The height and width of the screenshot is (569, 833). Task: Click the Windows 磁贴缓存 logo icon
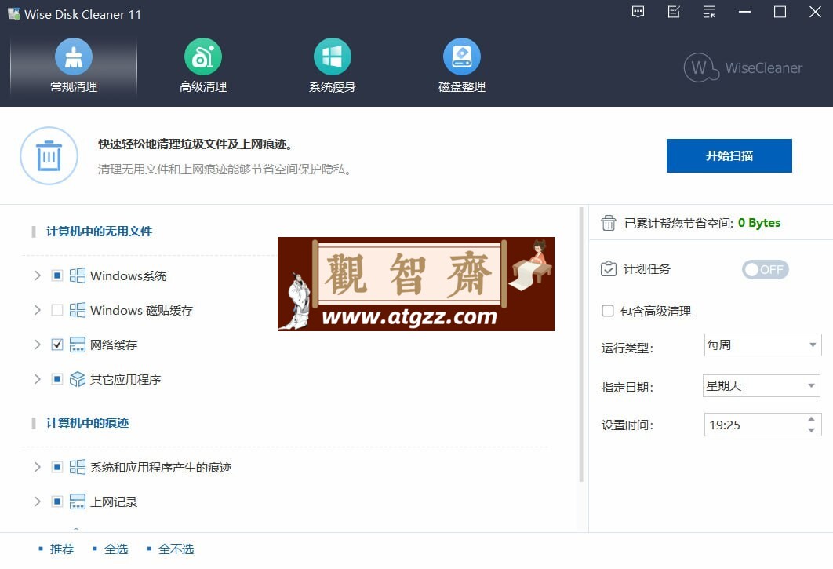click(x=78, y=310)
